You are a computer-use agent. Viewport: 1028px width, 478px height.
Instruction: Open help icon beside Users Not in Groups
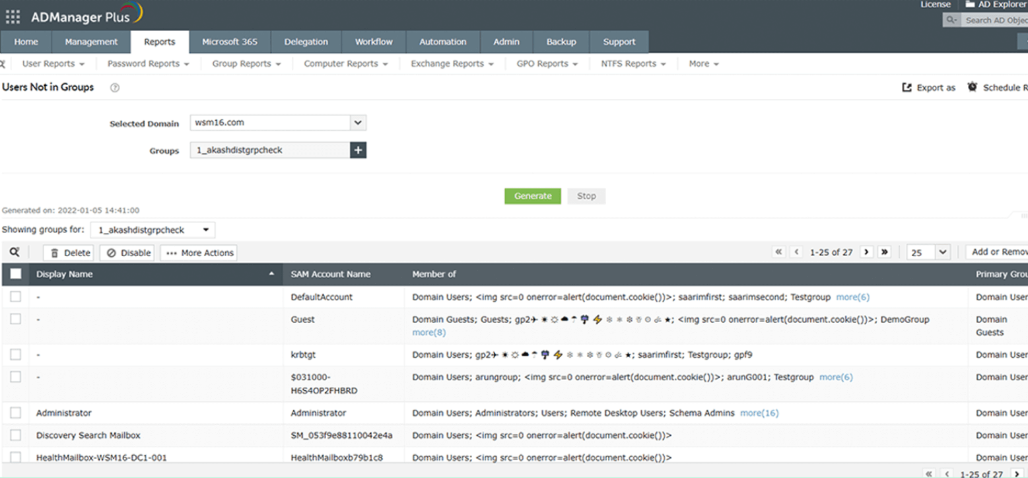(x=115, y=88)
